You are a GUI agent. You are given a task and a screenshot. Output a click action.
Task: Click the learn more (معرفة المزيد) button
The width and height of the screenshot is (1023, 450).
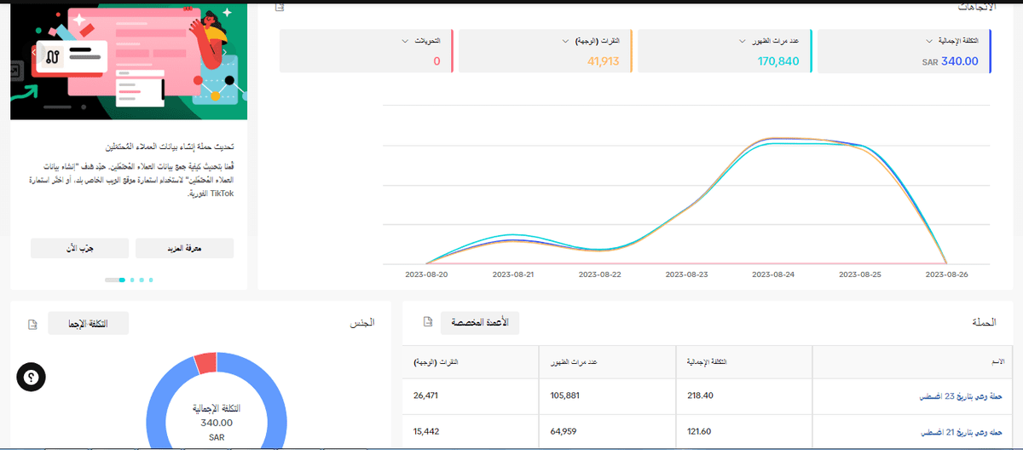click(184, 248)
